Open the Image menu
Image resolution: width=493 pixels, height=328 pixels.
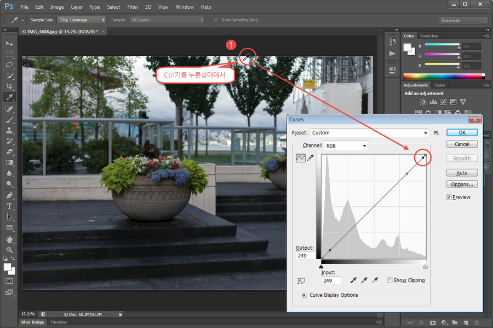[57, 7]
